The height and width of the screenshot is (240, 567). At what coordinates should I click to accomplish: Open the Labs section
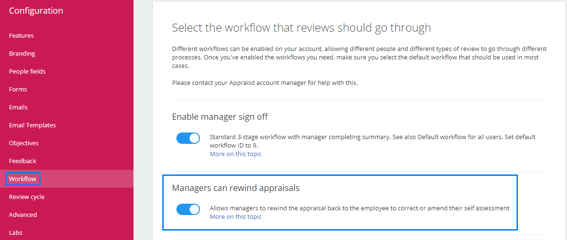click(x=16, y=232)
